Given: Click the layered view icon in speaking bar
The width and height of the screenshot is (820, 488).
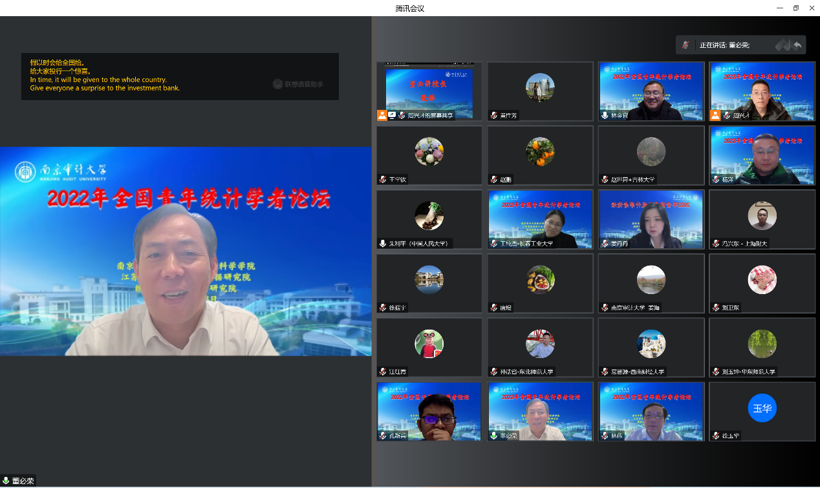Looking at the screenshot, I should point(782,45).
